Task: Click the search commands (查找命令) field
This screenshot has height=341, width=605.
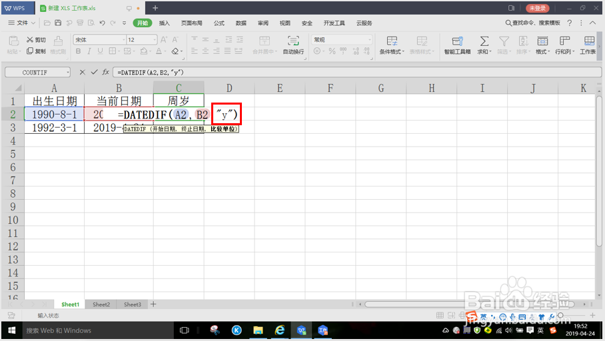Action: click(533, 23)
